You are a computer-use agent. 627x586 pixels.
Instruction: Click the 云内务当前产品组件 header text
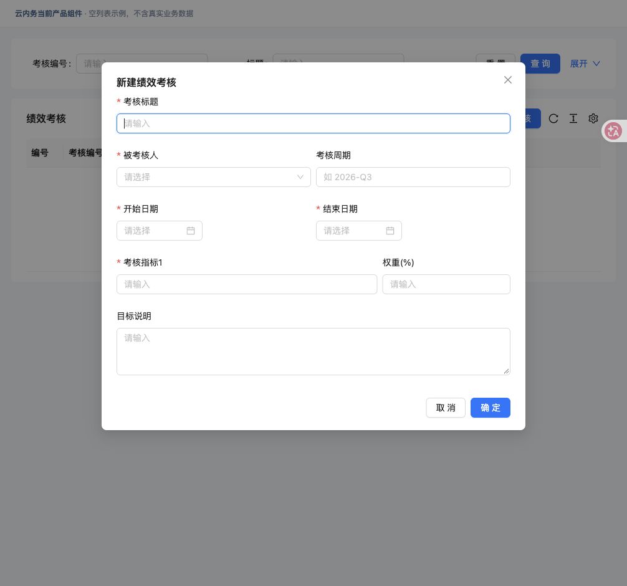click(x=49, y=14)
